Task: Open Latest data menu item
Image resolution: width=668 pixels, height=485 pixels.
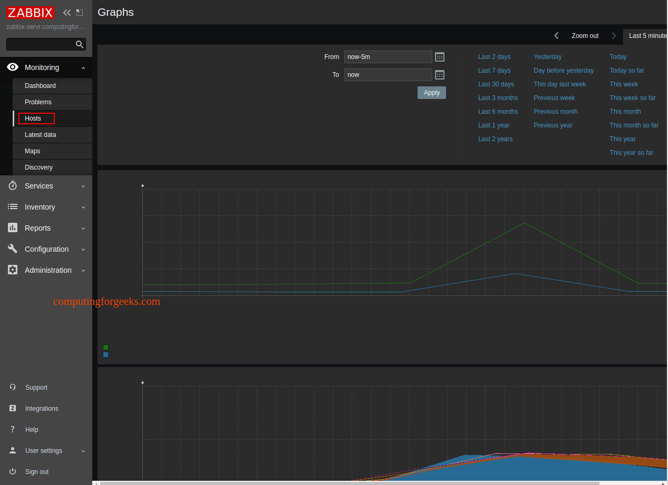Action: coord(40,135)
